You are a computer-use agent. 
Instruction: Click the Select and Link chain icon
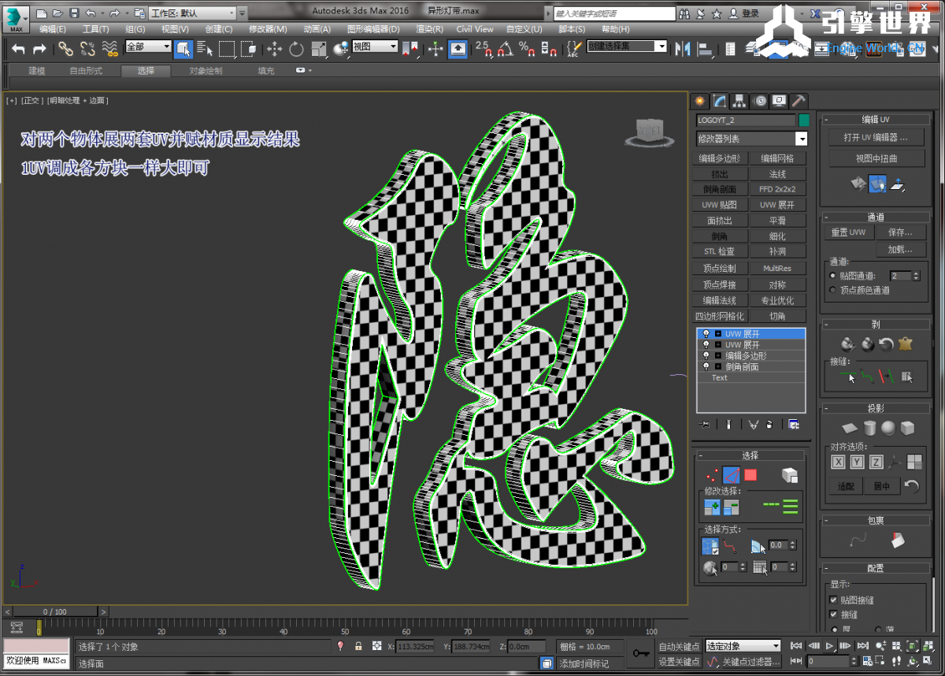[x=65, y=49]
